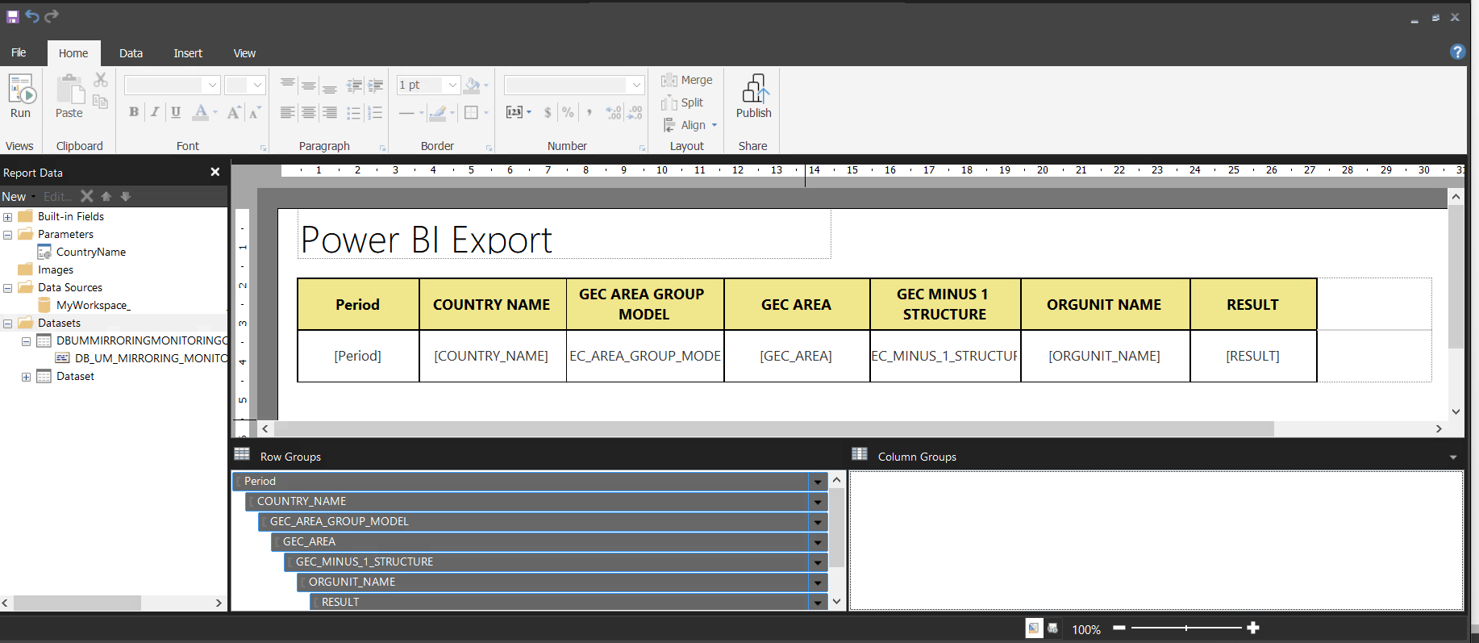
Task: Merge selected cells
Action: (687, 80)
